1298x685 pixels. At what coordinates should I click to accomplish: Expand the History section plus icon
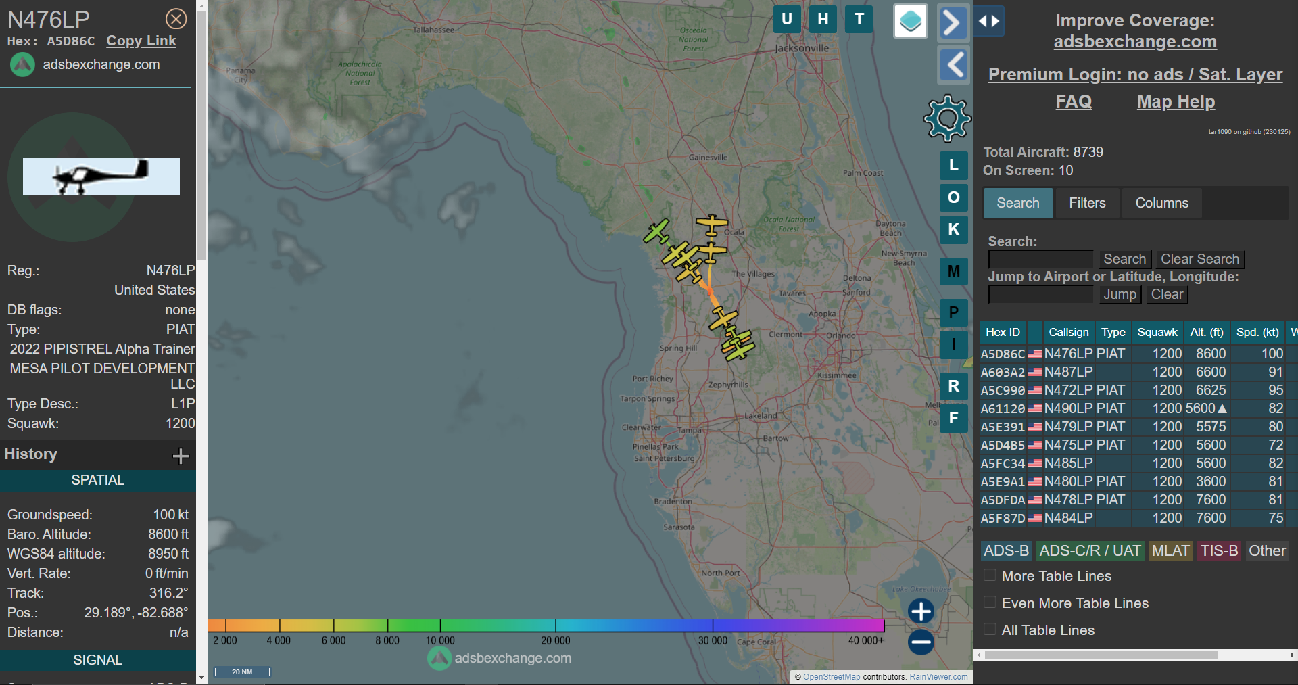(x=181, y=456)
